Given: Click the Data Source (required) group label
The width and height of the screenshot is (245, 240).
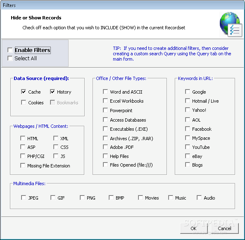Looking at the screenshot, I should (x=41, y=78).
